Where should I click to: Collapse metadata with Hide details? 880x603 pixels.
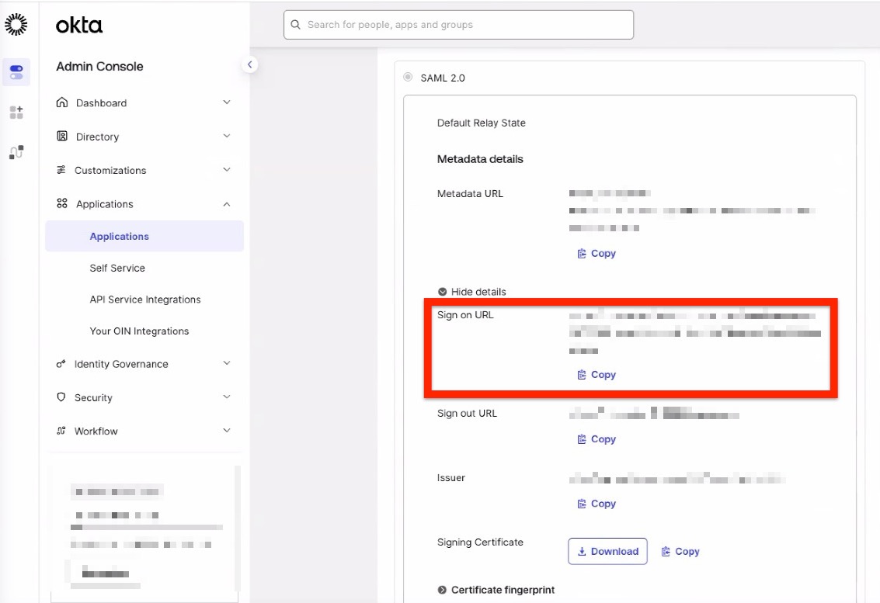(x=472, y=292)
